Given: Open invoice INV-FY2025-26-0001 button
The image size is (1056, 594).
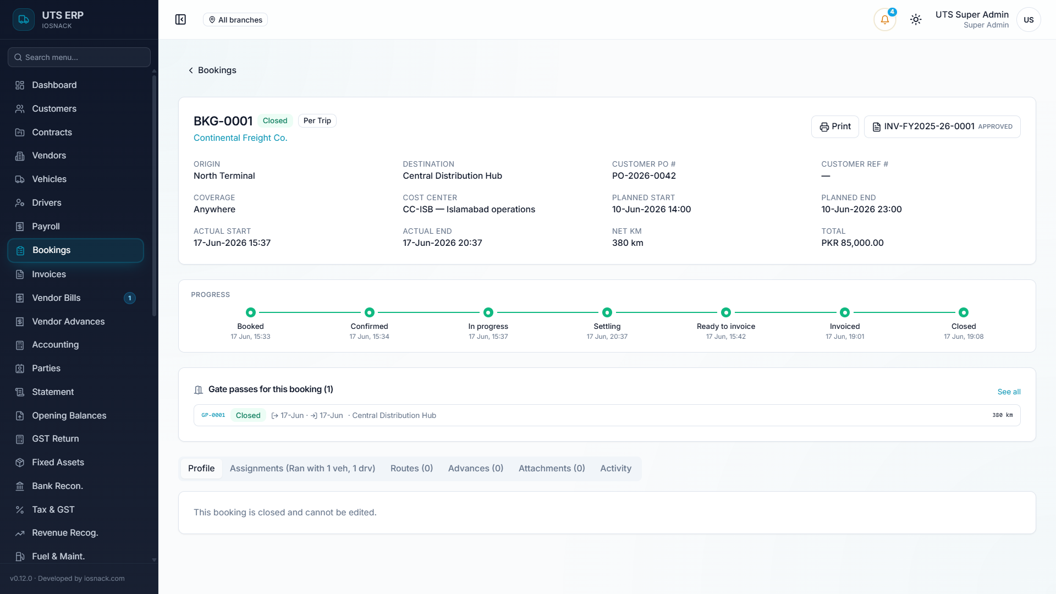Looking at the screenshot, I should [x=942, y=127].
